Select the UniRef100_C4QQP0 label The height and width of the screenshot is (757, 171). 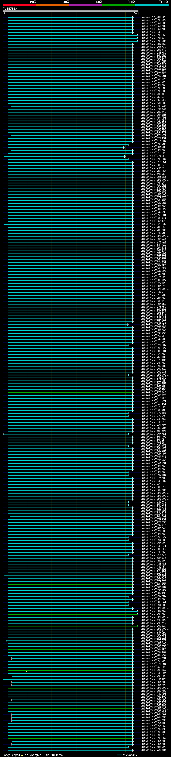[153, 324]
